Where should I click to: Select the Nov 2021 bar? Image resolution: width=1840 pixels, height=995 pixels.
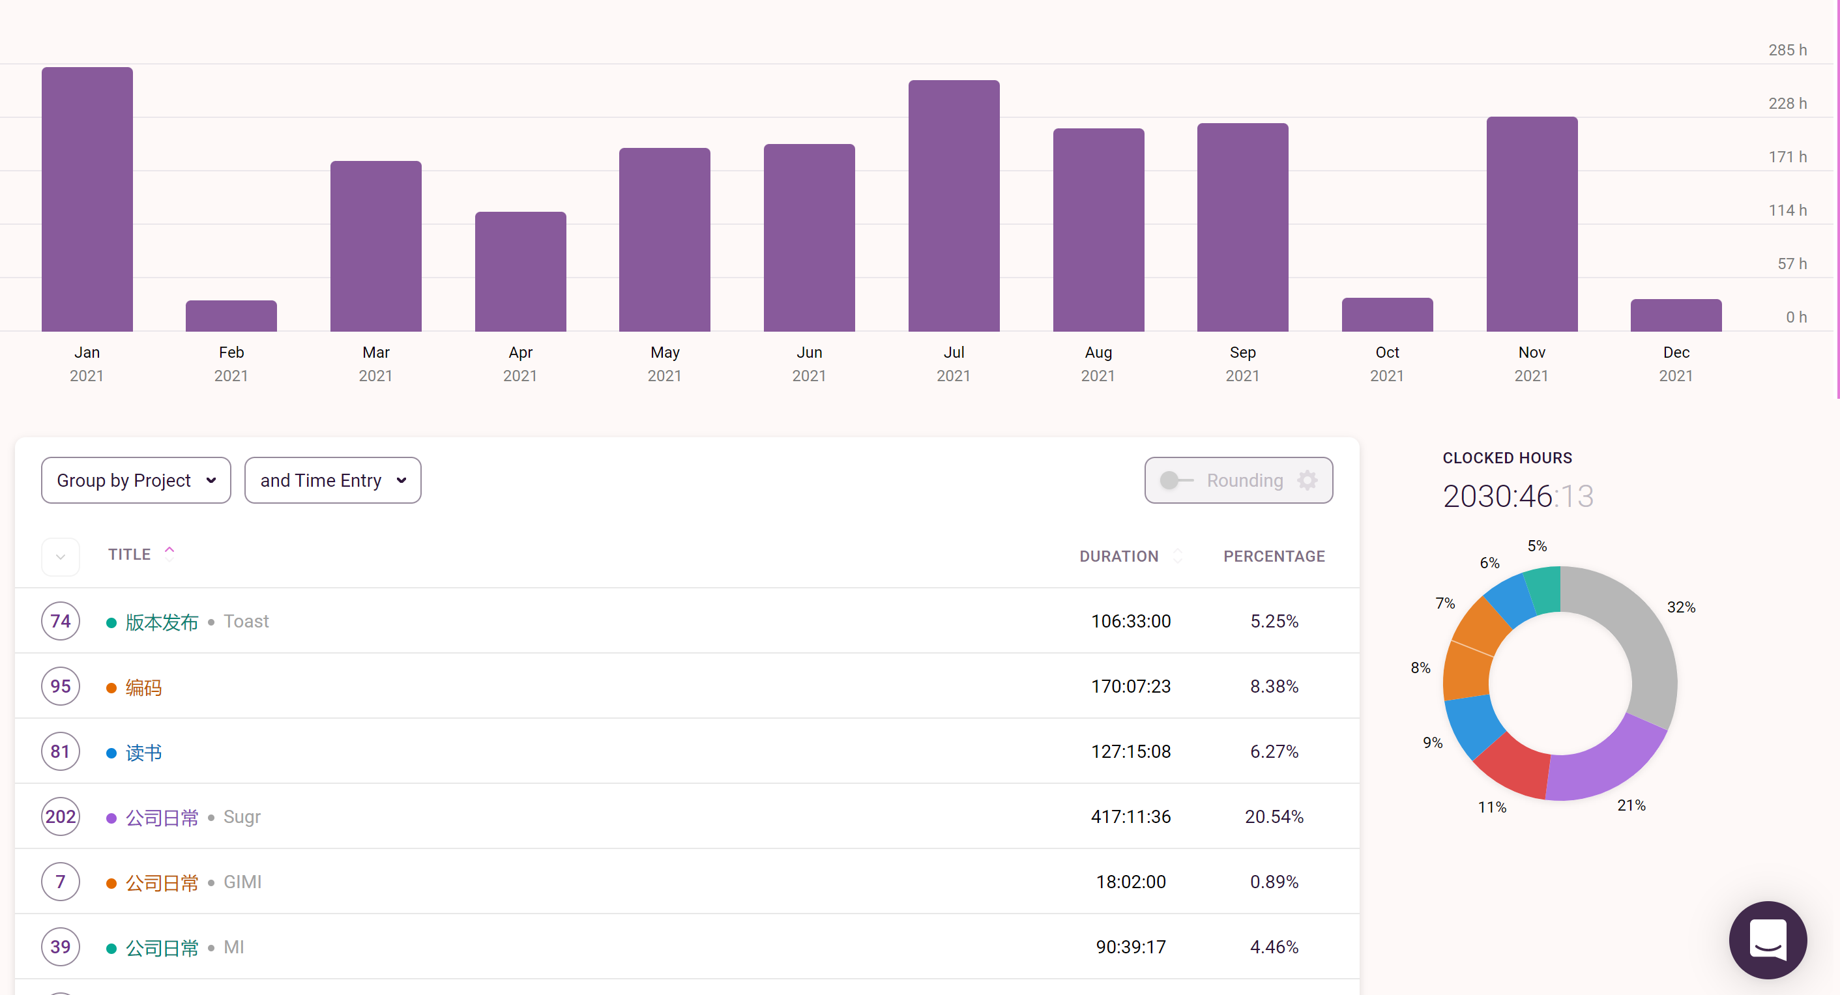click(1532, 224)
